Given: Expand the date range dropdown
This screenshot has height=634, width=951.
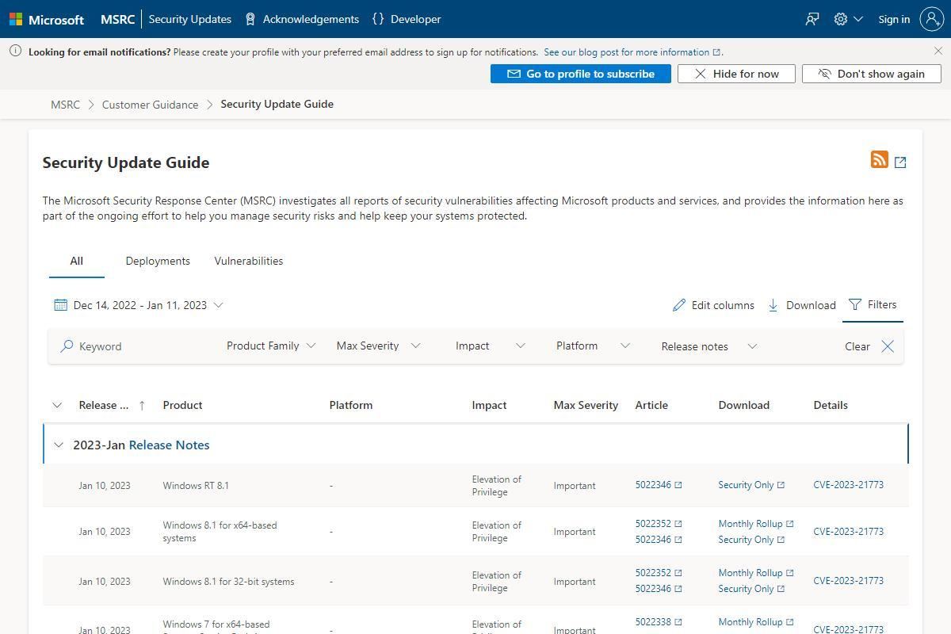Looking at the screenshot, I should [219, 305].
